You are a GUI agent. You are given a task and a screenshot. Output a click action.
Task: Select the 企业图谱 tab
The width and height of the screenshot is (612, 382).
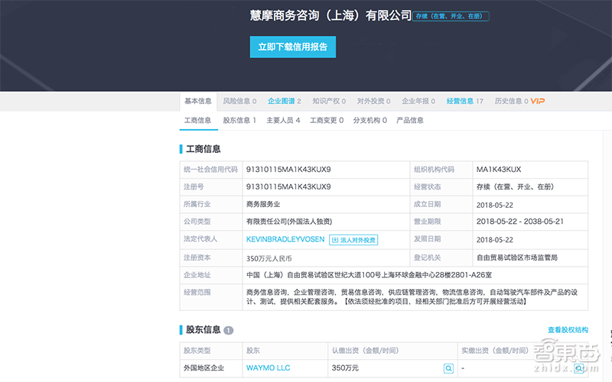tap(284, 102)
